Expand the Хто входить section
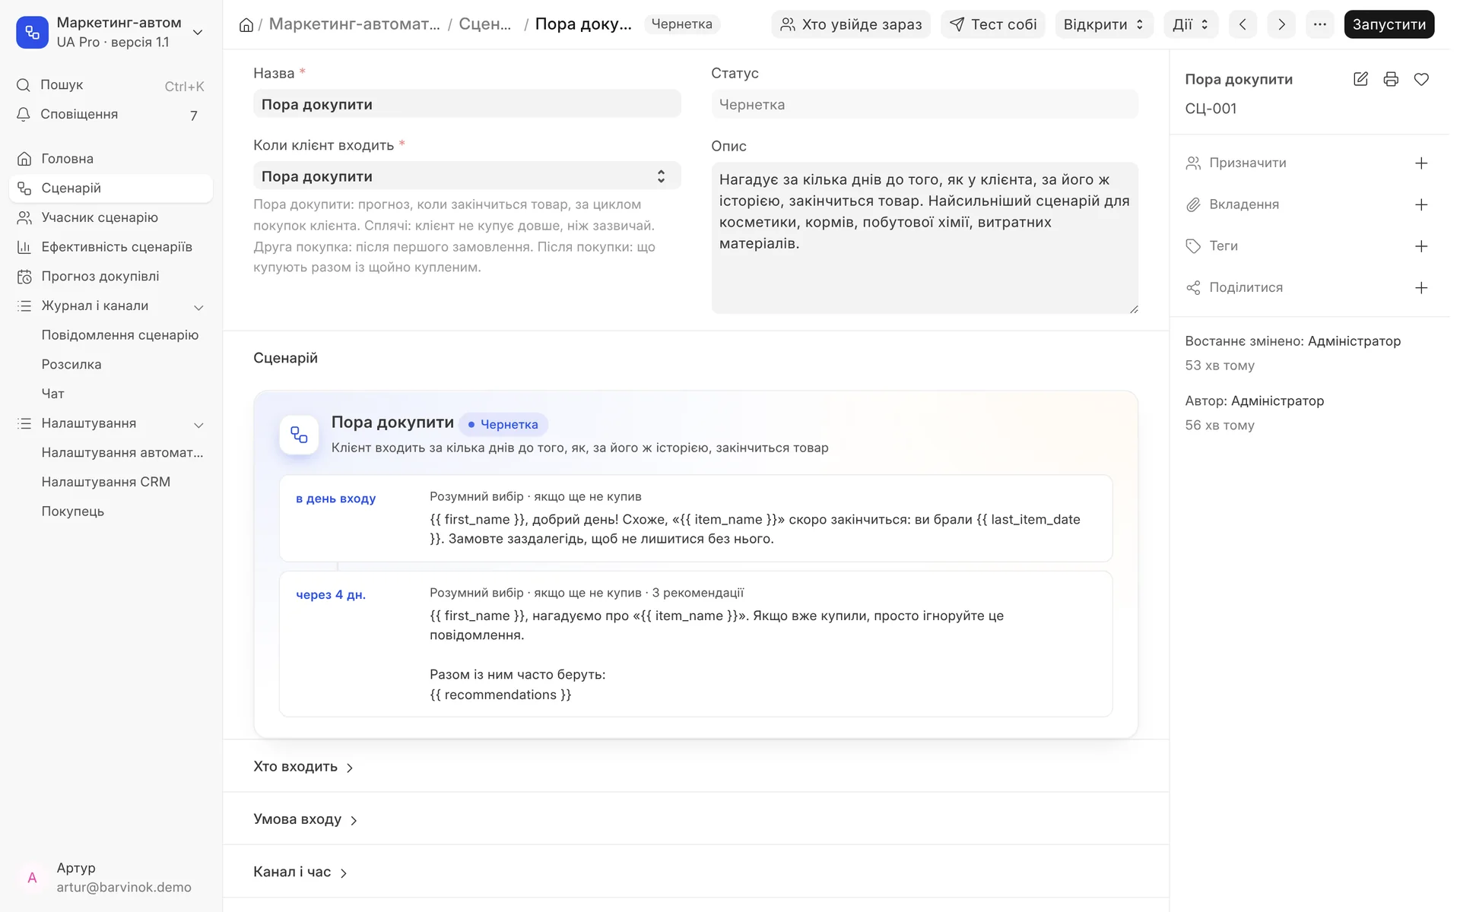 pos(303,767)
